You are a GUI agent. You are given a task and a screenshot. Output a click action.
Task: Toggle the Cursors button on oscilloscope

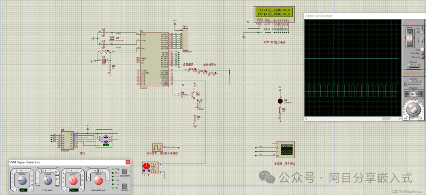pyautogui.click(x=422, y=57)
